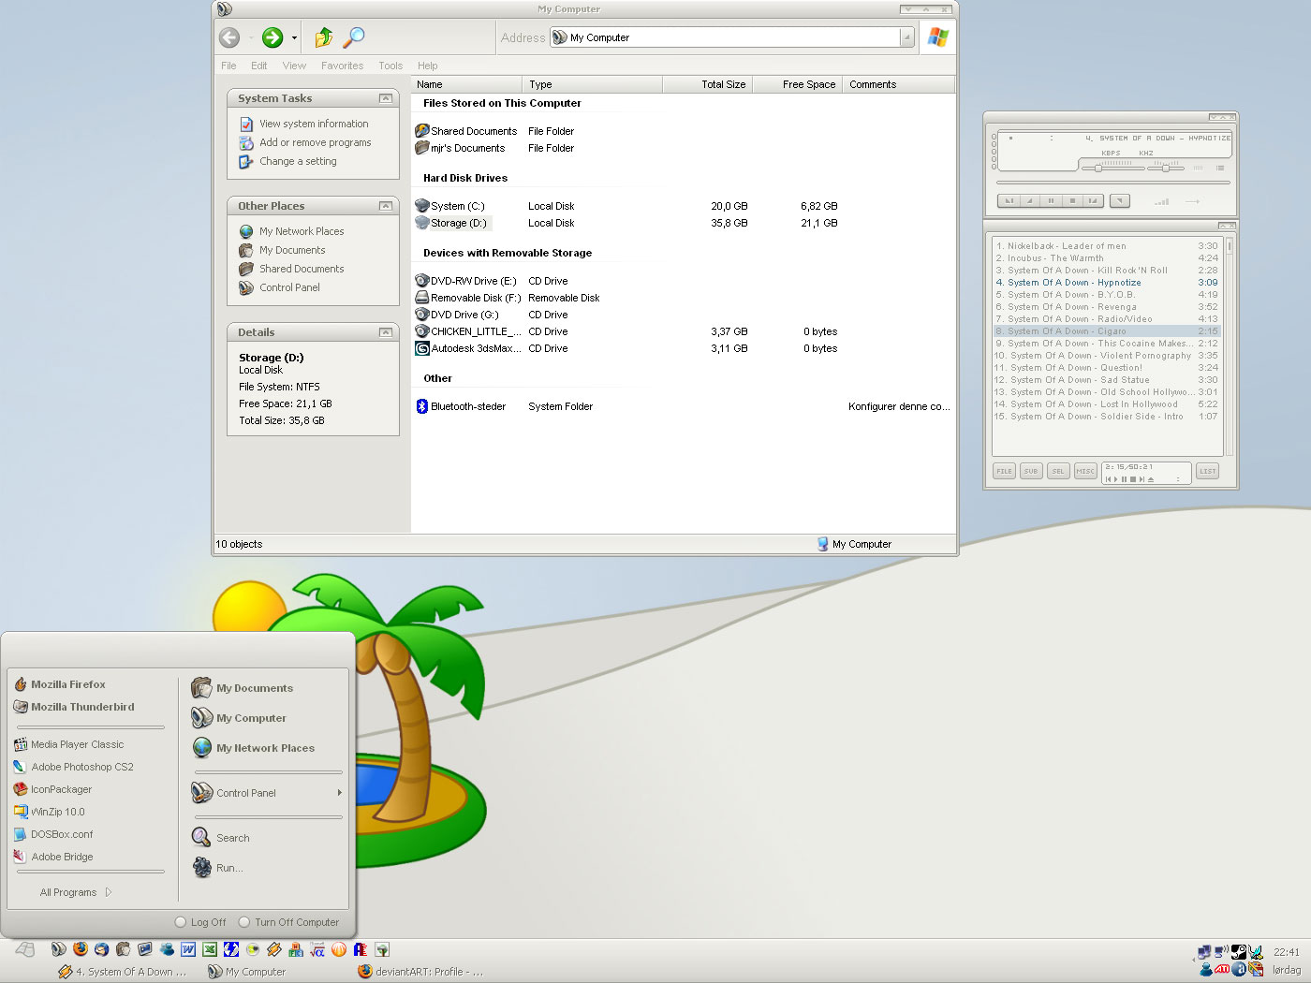Viewport: 1311px width, 983px height.
Task: Adjust the Winamp balance slider
Action: (1166, 169)
